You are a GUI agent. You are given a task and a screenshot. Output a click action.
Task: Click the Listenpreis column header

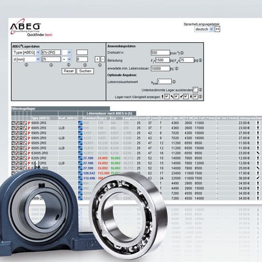click(x=246, y=118)
